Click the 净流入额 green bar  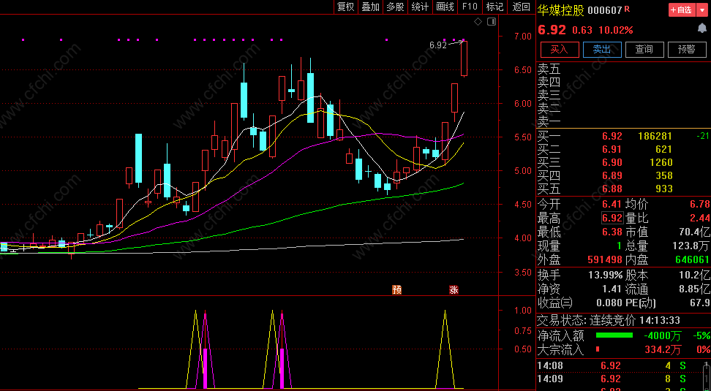[614, 335]
